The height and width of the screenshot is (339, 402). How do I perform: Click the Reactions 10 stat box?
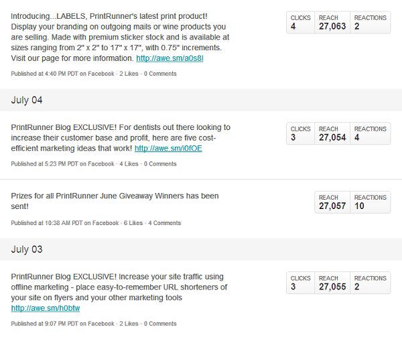371,202
